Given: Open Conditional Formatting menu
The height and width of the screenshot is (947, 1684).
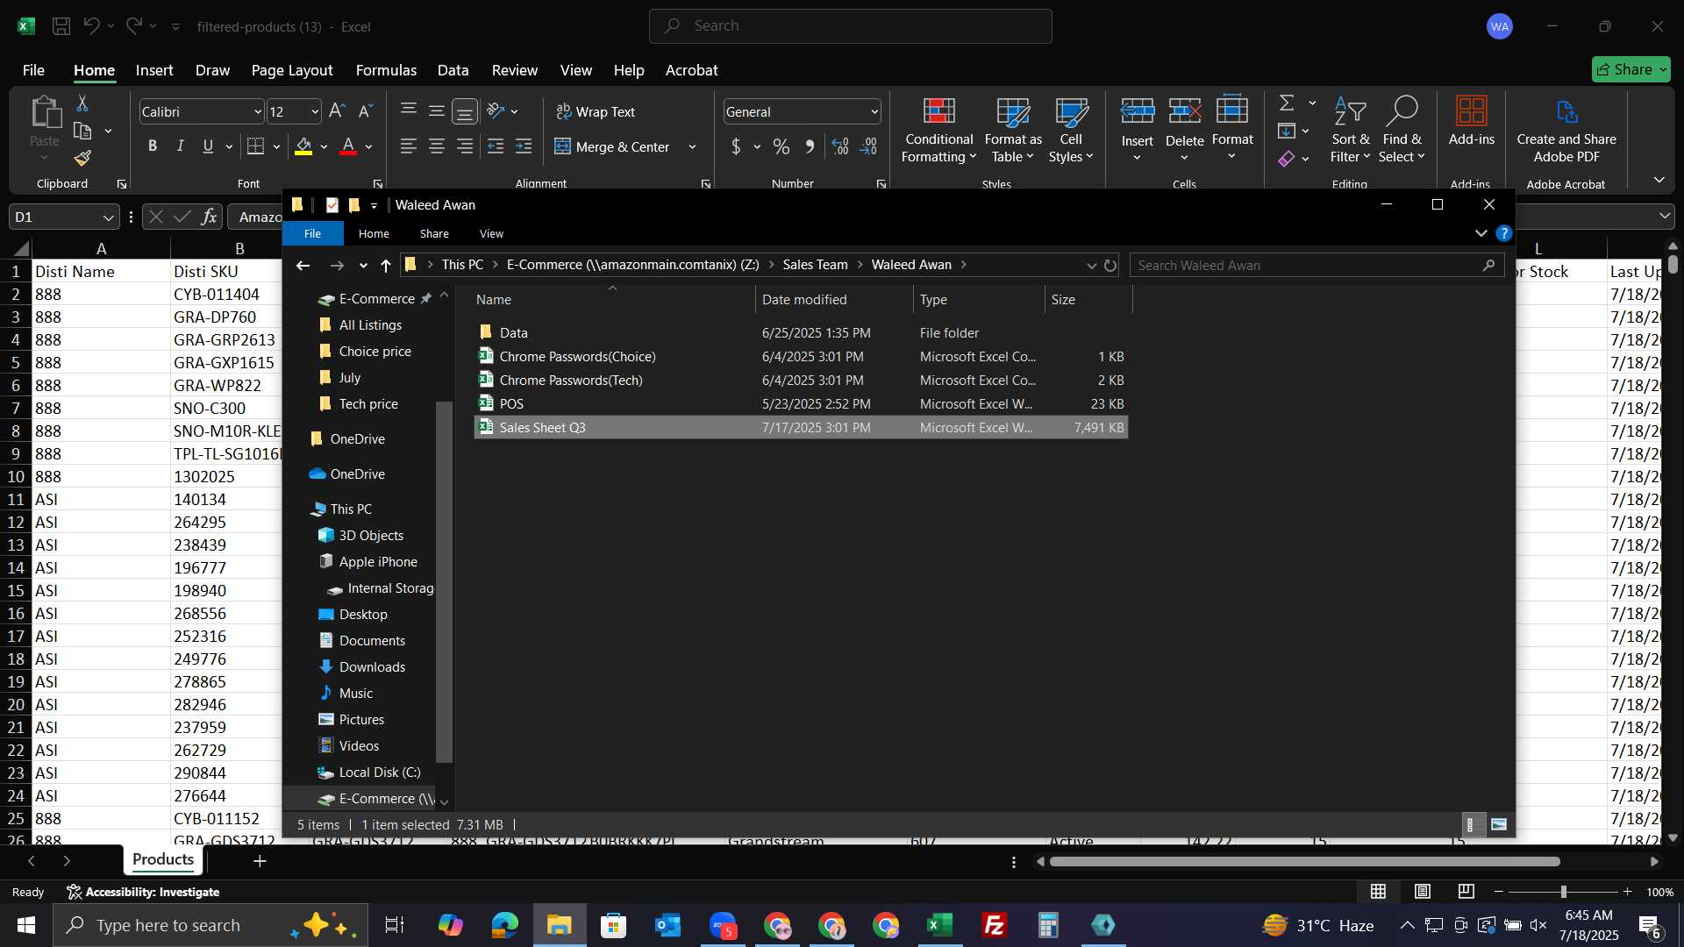Looking at the screenshot, I should [x=938, y=130].
